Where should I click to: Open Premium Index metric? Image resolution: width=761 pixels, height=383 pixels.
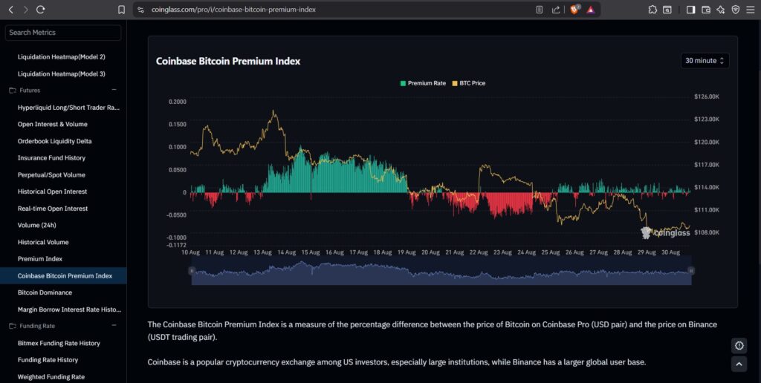(x=40, y=259)
